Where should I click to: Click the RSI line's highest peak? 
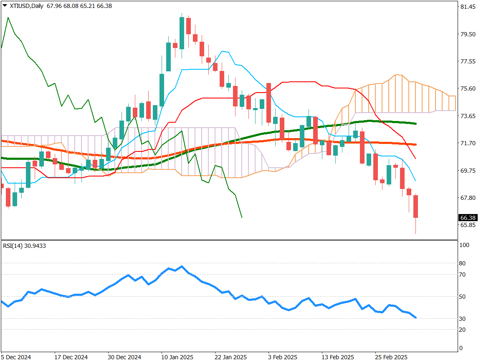(182, 266)
